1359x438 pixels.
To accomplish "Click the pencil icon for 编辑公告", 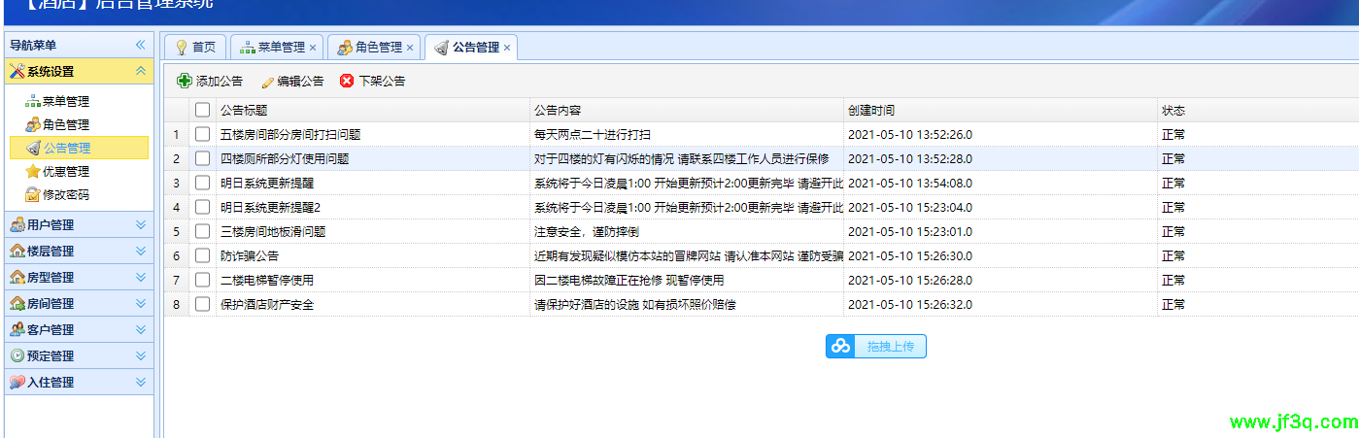I will [267, 82].
